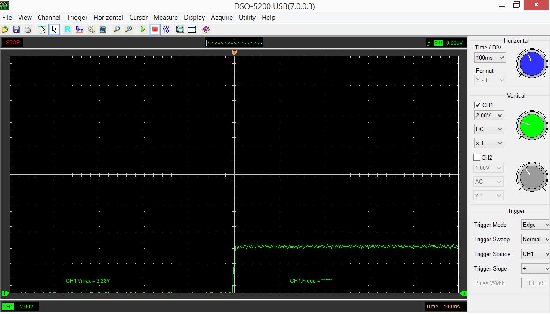Open the CH1 DC coupling dropdown
The image size is (550, 314).
pos(489,129)
